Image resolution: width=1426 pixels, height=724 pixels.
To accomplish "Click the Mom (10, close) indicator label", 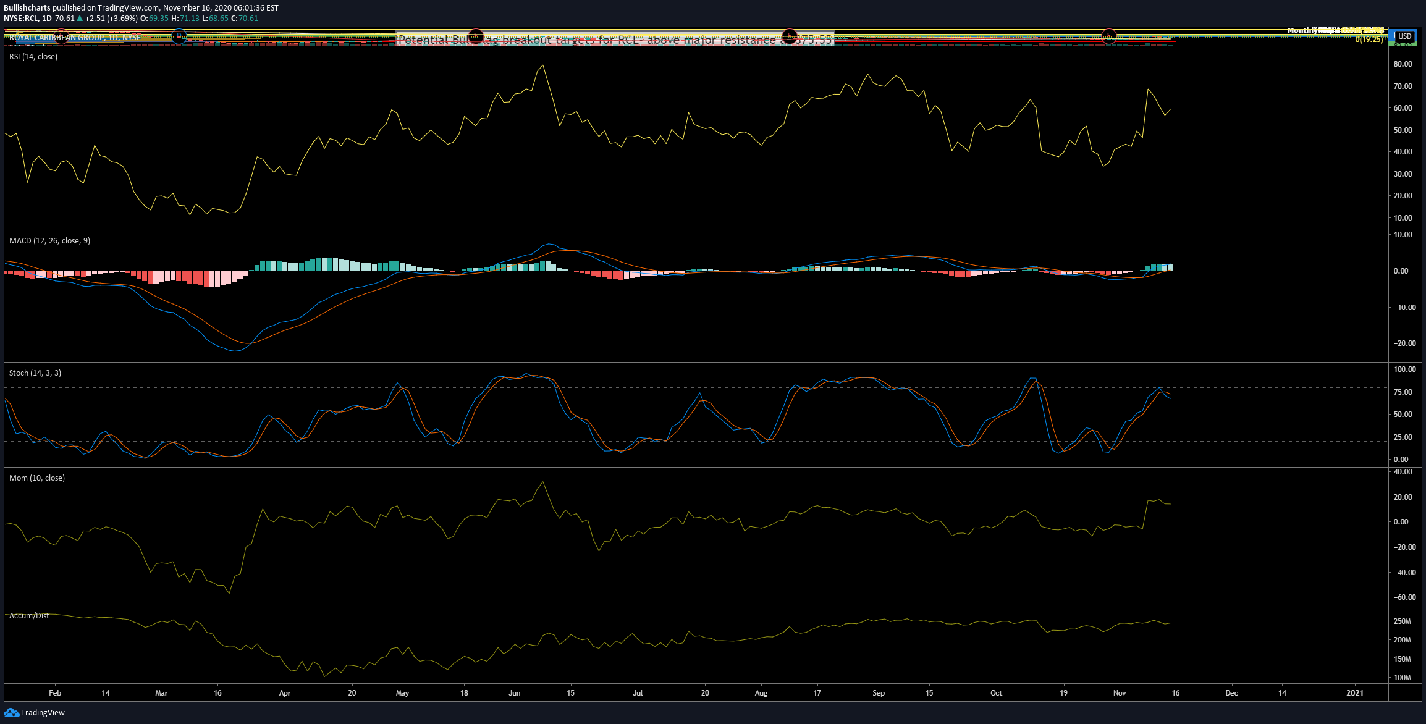I will pos(37,478).
